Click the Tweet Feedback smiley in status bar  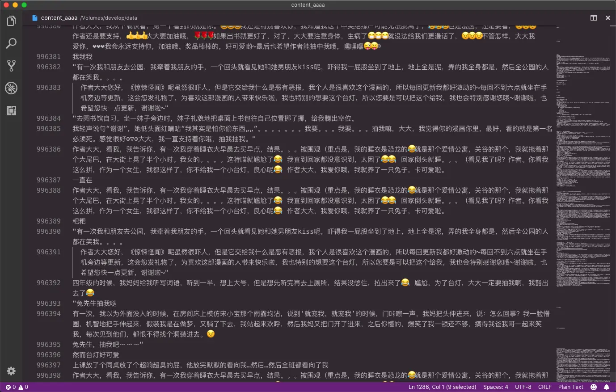pyautogui.click(x=594, y=387)
